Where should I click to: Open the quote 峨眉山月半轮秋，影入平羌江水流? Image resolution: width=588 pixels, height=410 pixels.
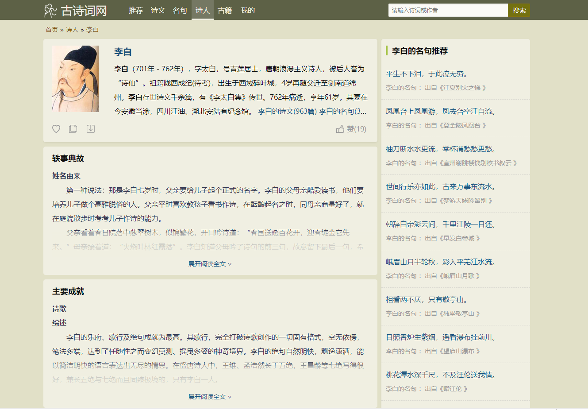pos(441,262)
